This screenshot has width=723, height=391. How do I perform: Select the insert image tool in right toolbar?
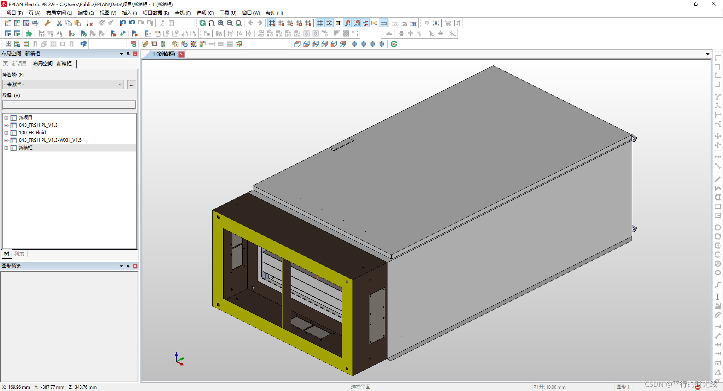click(718, 306)
